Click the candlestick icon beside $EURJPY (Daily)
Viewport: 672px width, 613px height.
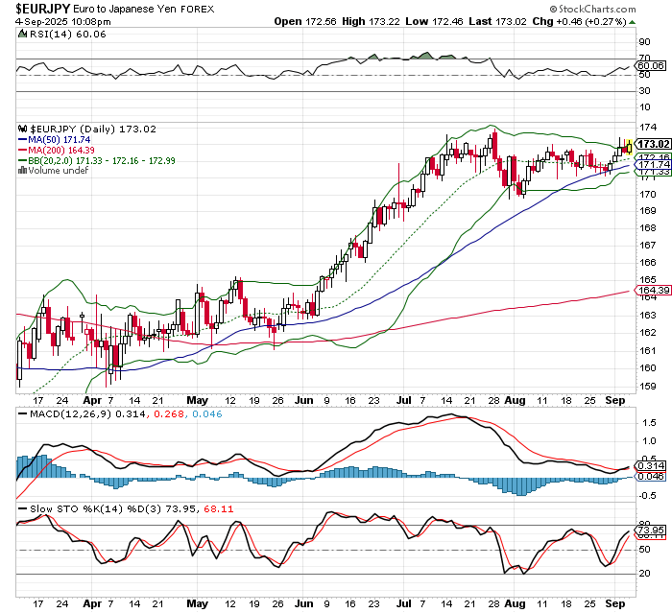coord(24,129)
